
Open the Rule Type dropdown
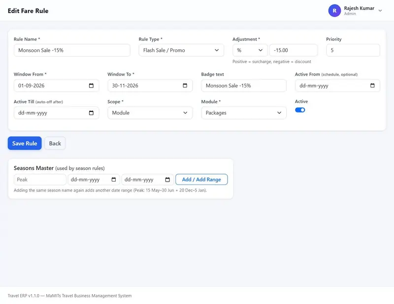181,50
